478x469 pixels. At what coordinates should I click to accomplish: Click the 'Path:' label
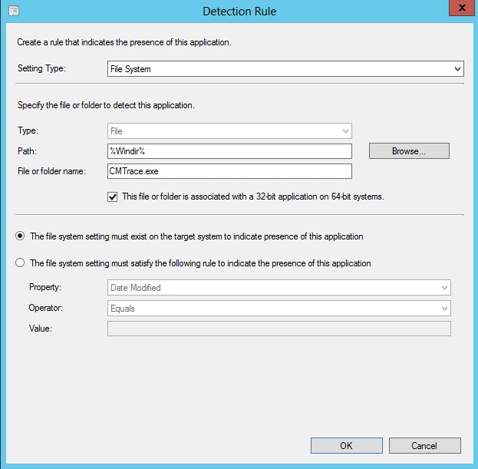point(27,151)
